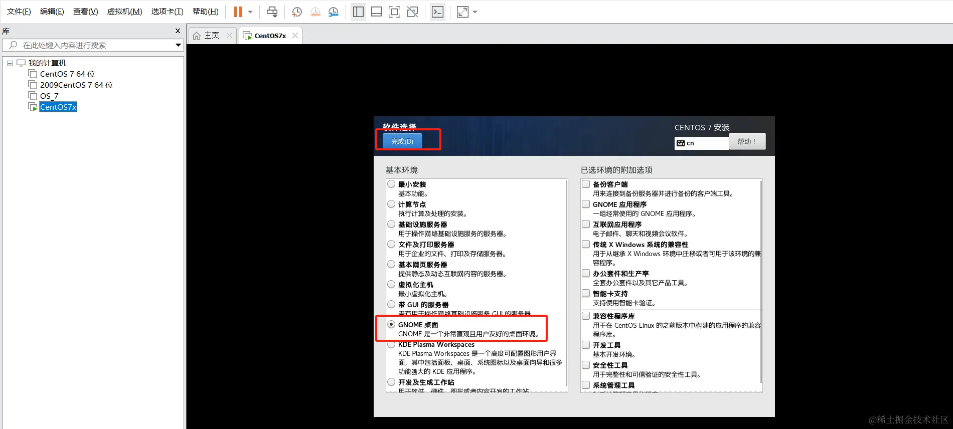Select the GNOME 桌面 radio button
Viewport: 953px width, 429px height.
pyautogui.click(x=391, y=324)
